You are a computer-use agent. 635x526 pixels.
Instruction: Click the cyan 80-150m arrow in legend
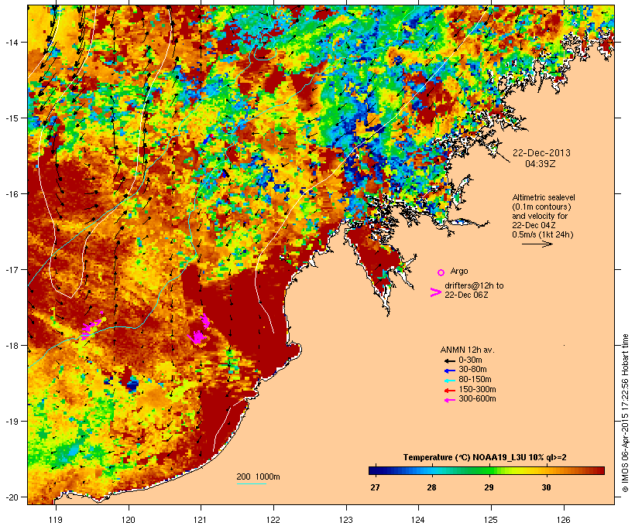(x=449, y=381)
